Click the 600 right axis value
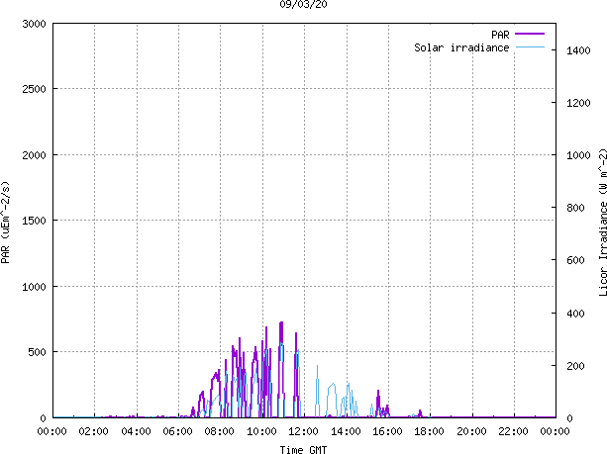Image resolution: width=607 pixels, height=454 pixels. 575,260
